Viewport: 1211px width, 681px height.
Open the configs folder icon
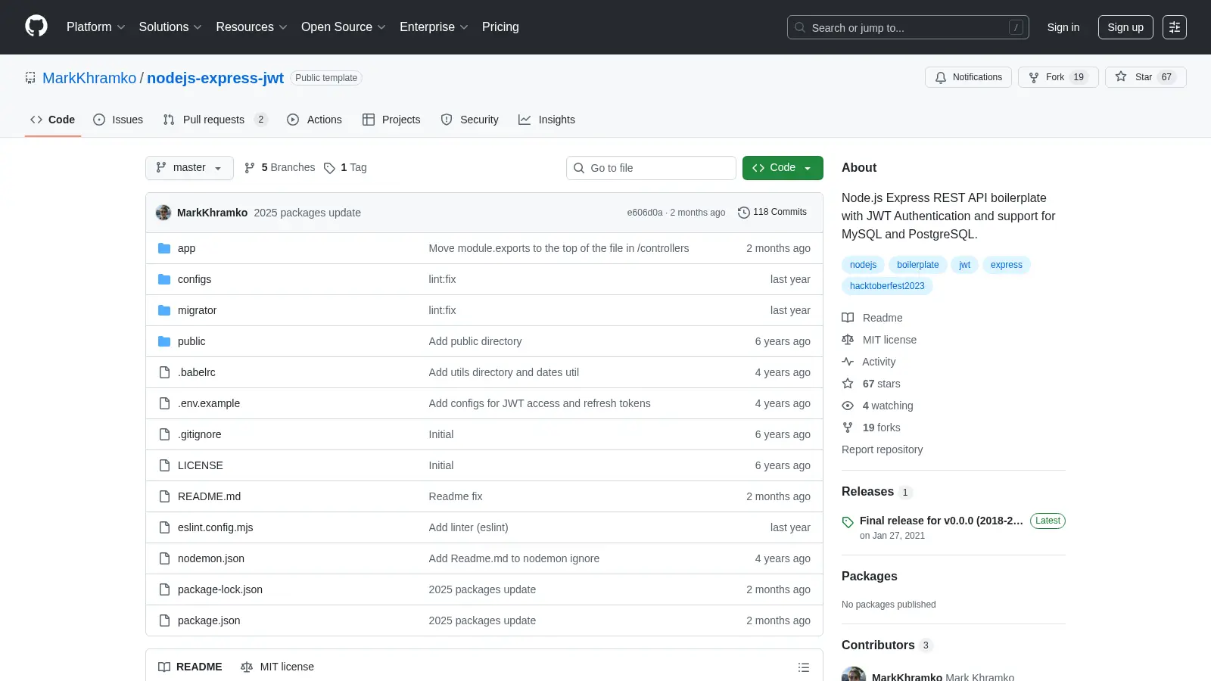point(164,279)
